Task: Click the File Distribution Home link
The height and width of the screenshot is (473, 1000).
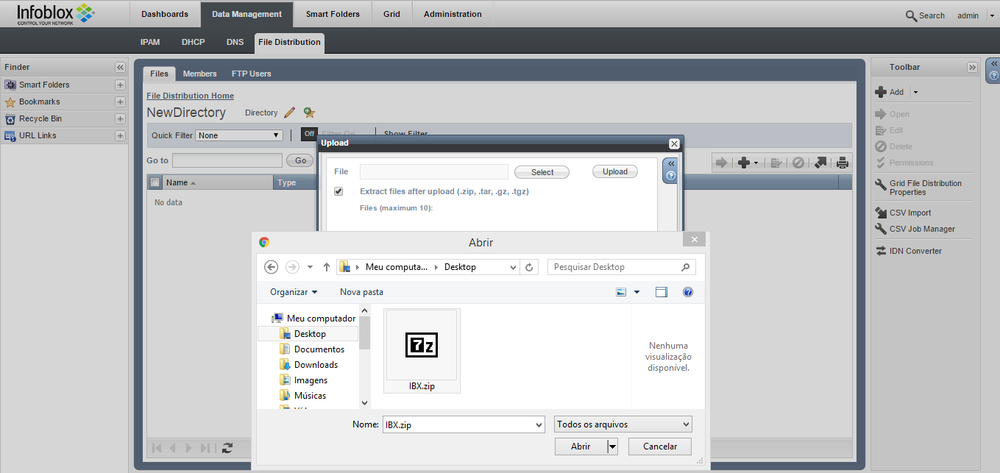Action: (190, 96)
